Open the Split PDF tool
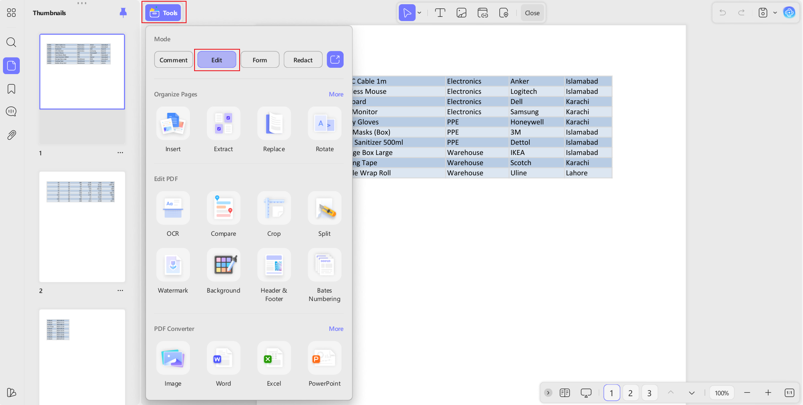803x405 pixels. [x=325, y=208]
